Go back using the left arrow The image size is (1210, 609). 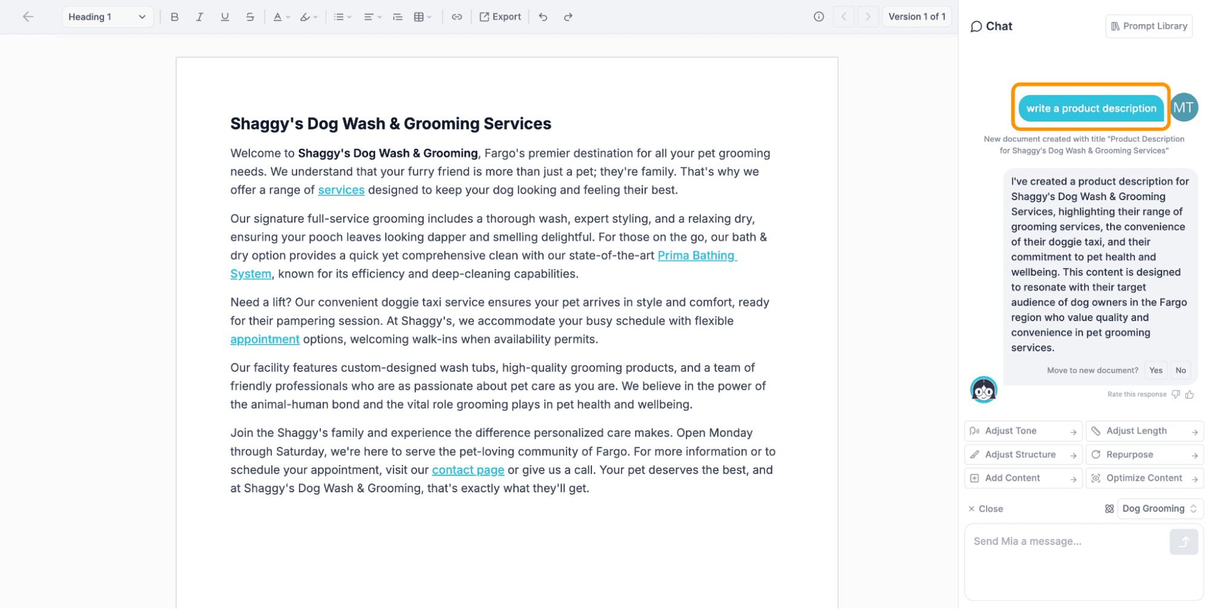(28, 17)
